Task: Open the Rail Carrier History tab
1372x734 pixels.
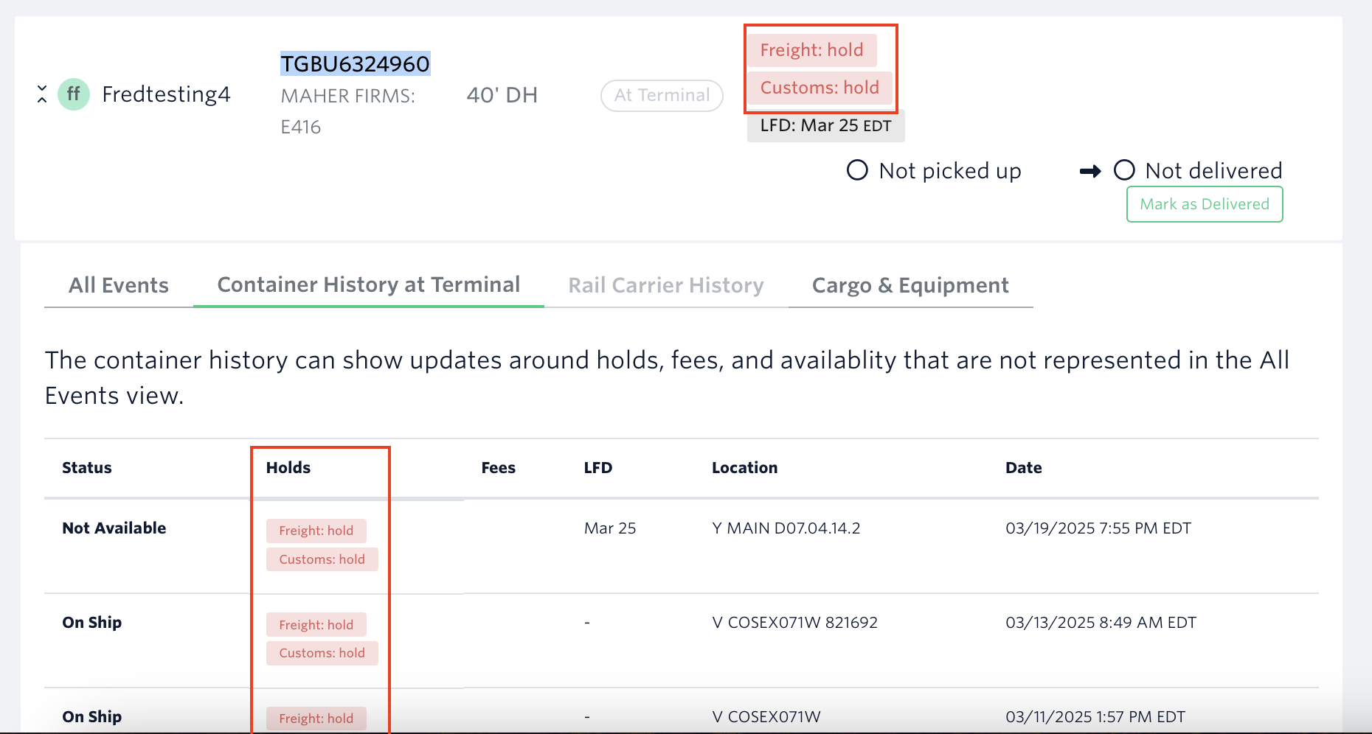Action: click(x=665, y=285)
